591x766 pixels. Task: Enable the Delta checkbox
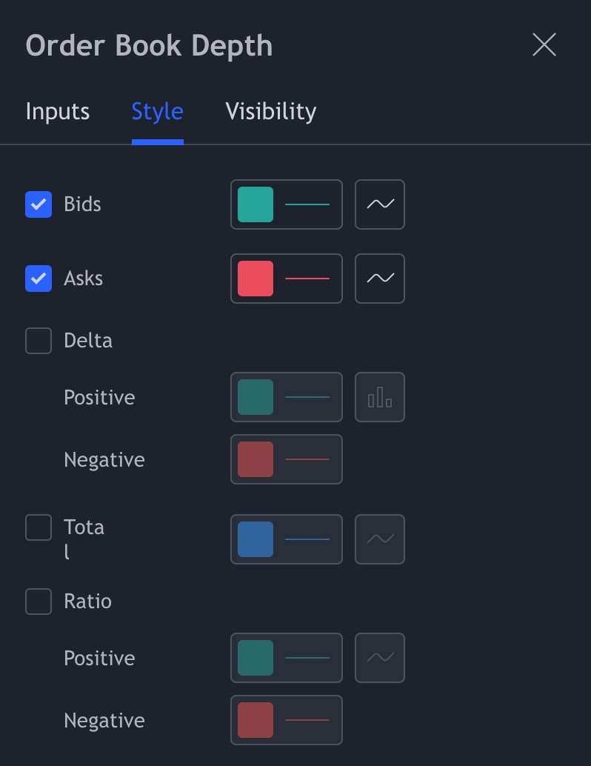[x=39, y=341]
